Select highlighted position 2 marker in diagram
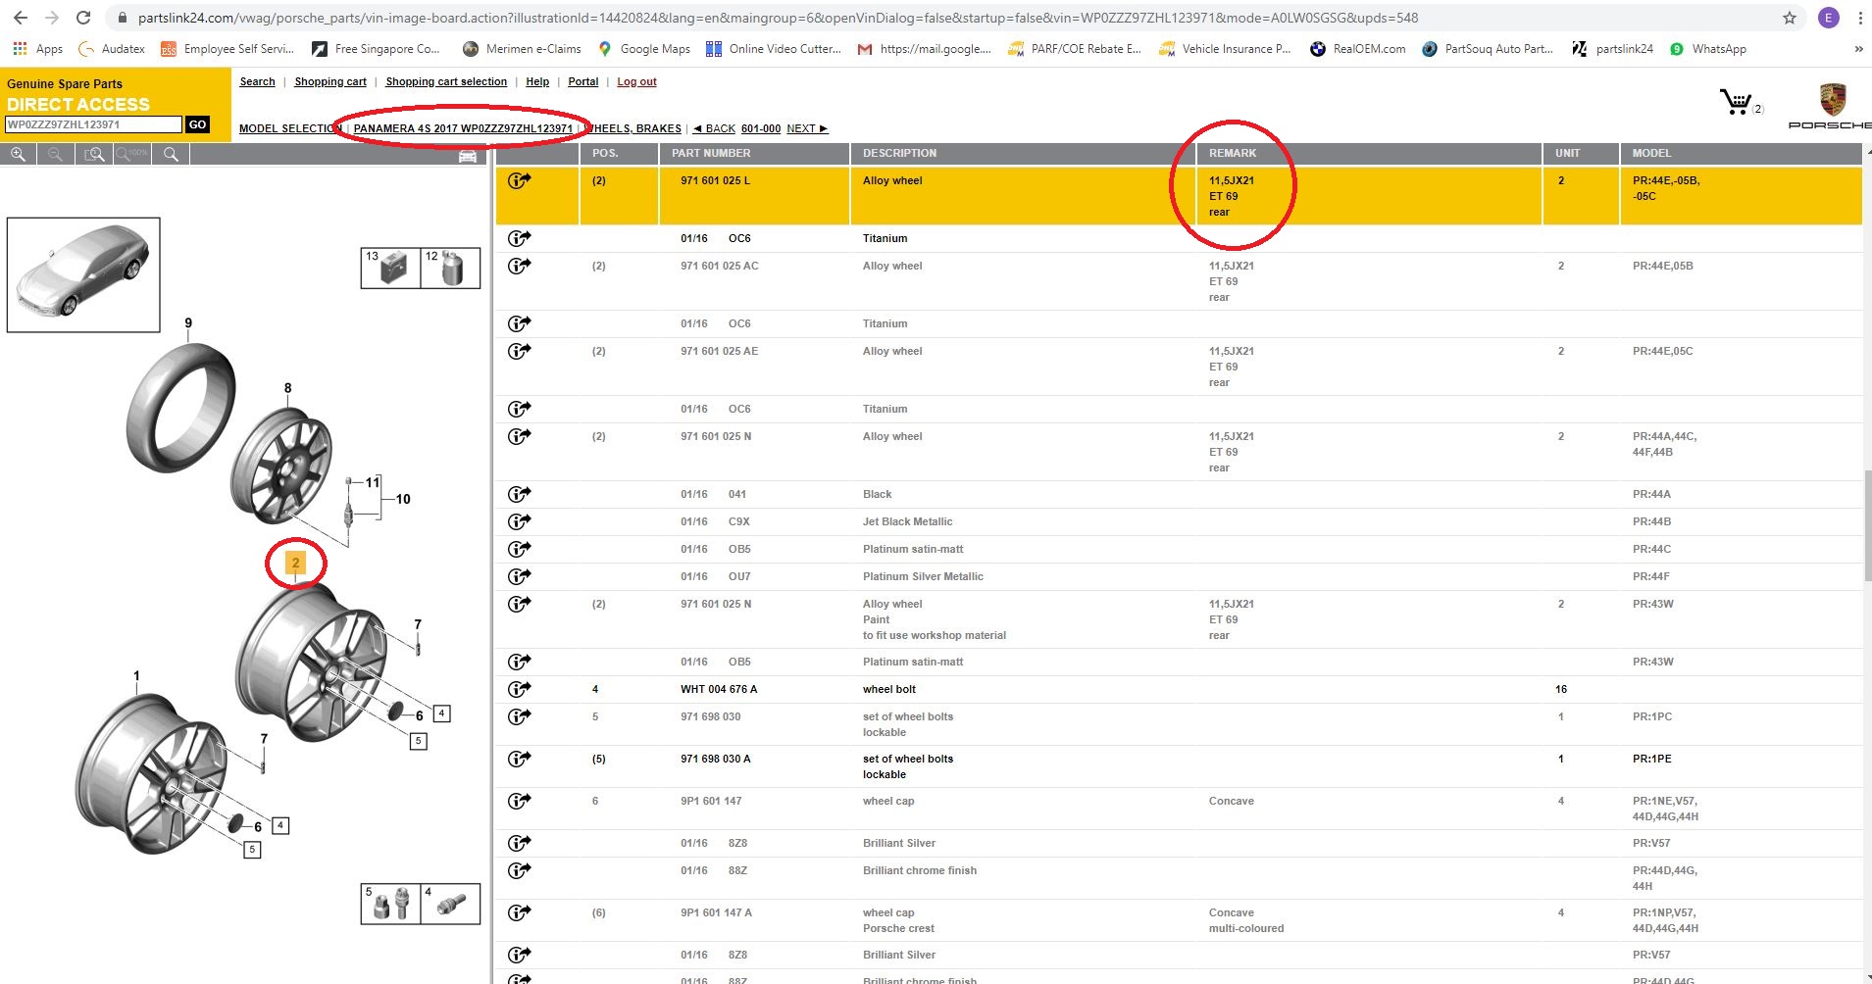Viewport: 1872px width, 984px height. coord(295,563)
